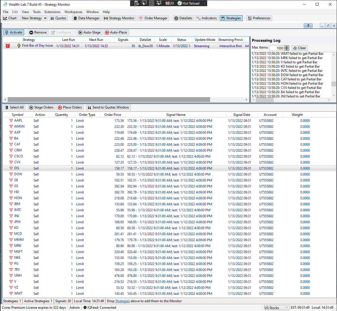Open the Workspaces menu

[73, 12]
